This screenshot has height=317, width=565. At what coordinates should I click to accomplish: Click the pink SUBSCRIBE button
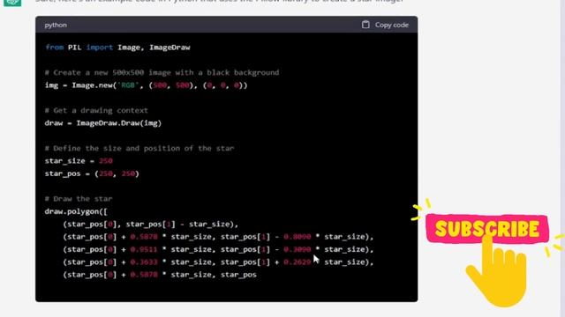[487, 229]
